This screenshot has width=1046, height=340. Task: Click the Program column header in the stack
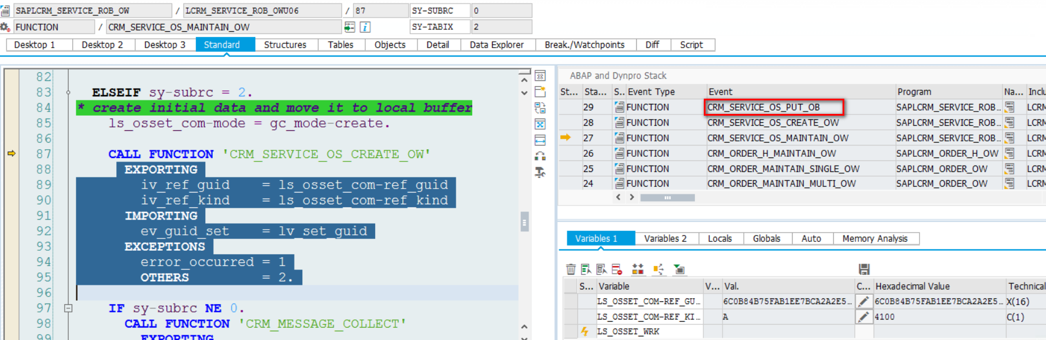tap(948, 92)
